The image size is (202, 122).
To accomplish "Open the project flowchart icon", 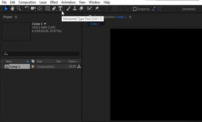I will click(x=79, y=67).
